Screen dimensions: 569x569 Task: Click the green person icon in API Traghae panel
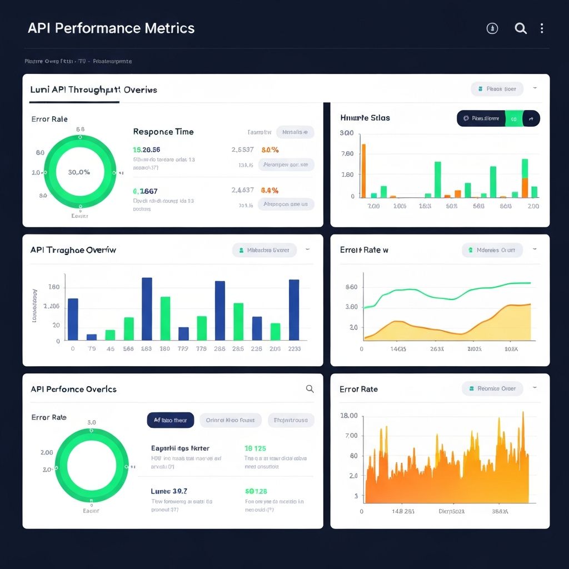[241, 251]
